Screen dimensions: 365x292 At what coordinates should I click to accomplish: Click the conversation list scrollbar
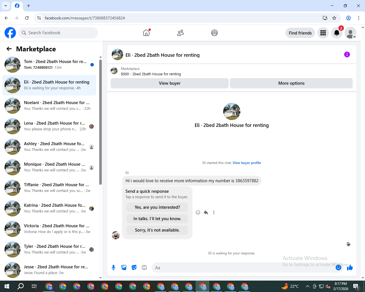[100, 122]
